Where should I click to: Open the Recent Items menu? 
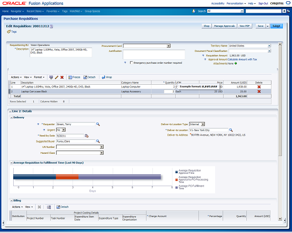(x=35, y=11)
